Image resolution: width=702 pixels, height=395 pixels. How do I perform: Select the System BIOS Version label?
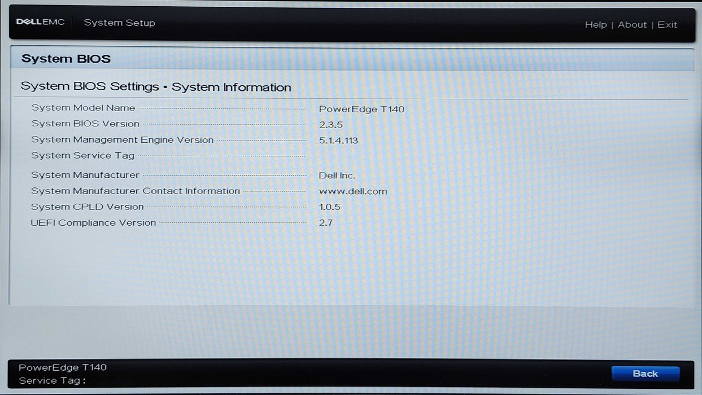click(85, 124)
